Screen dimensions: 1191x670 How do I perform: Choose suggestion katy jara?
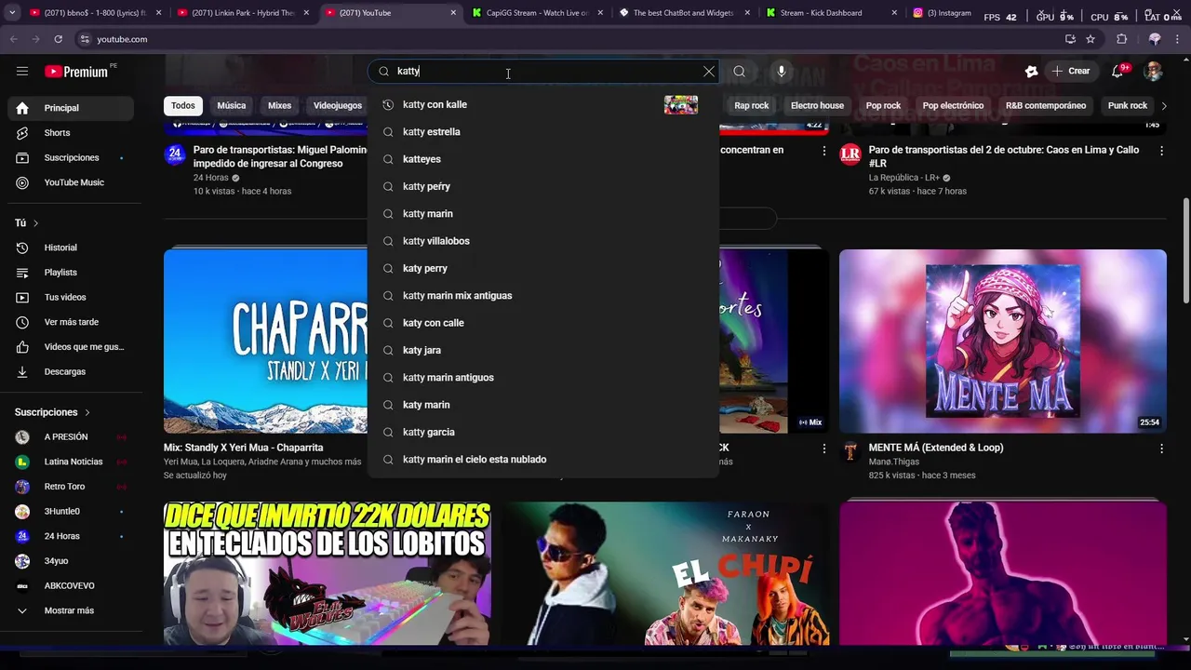pyautogui.click(x=543, y=350)
